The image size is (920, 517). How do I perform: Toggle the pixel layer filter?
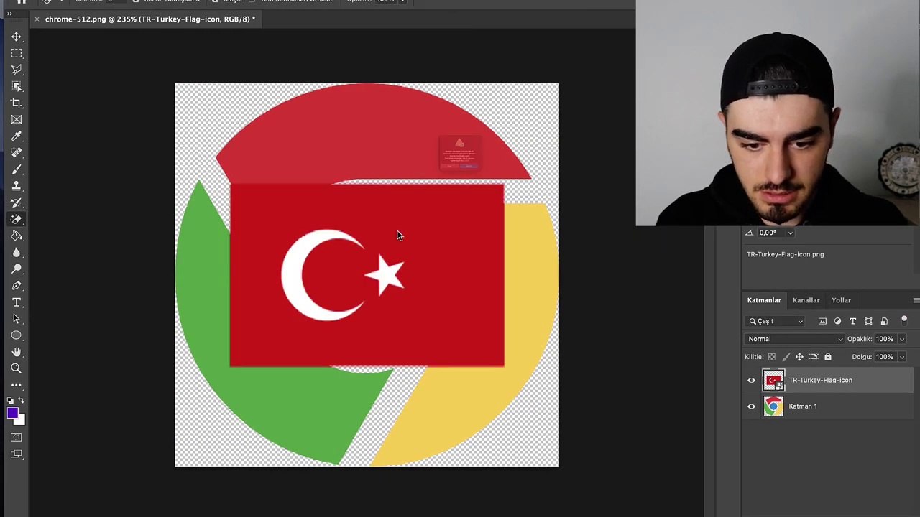coord(822,322)
